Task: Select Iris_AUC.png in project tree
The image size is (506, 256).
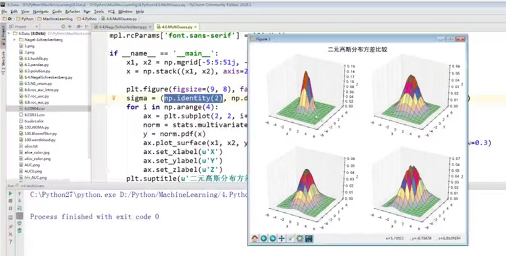Action: 33,178
